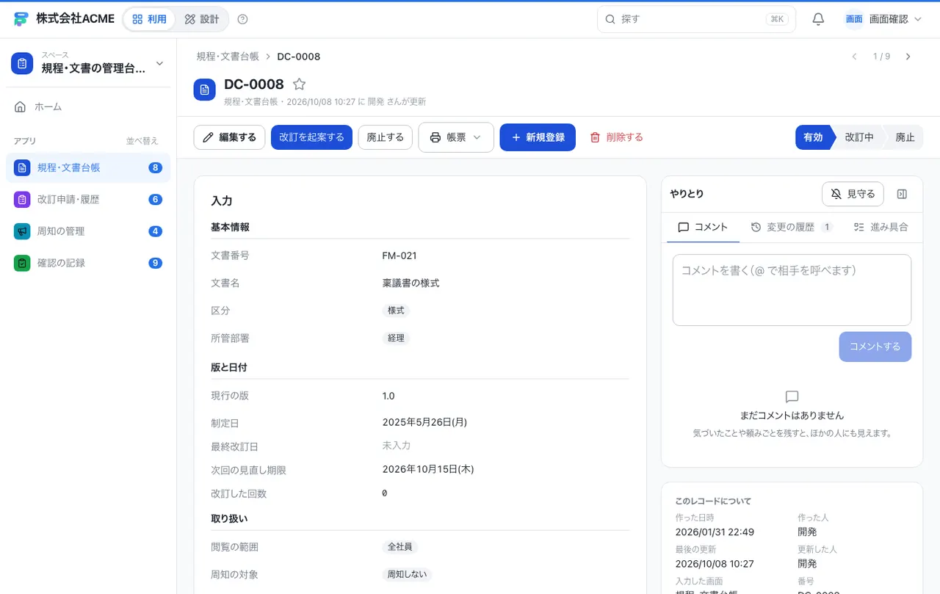Switch to 利用 mode
Viewport: 940px width, 594px height.
149,19
